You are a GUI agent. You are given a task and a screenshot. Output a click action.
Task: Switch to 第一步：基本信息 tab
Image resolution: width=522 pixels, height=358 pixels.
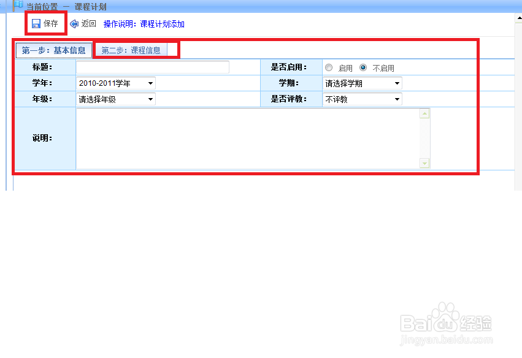54,50
